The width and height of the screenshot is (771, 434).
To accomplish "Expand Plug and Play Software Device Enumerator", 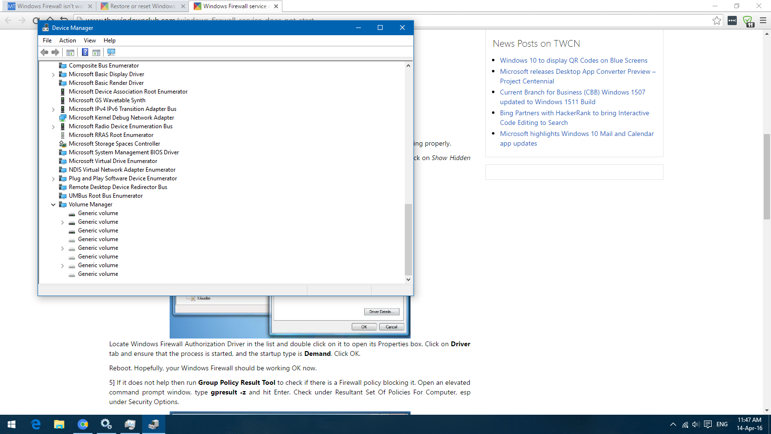I will coord(53,179).
